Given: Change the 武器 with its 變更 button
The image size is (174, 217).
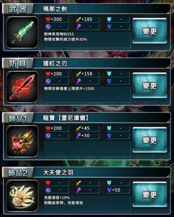Looking at the screenshot, I should [x=150, y=31].
